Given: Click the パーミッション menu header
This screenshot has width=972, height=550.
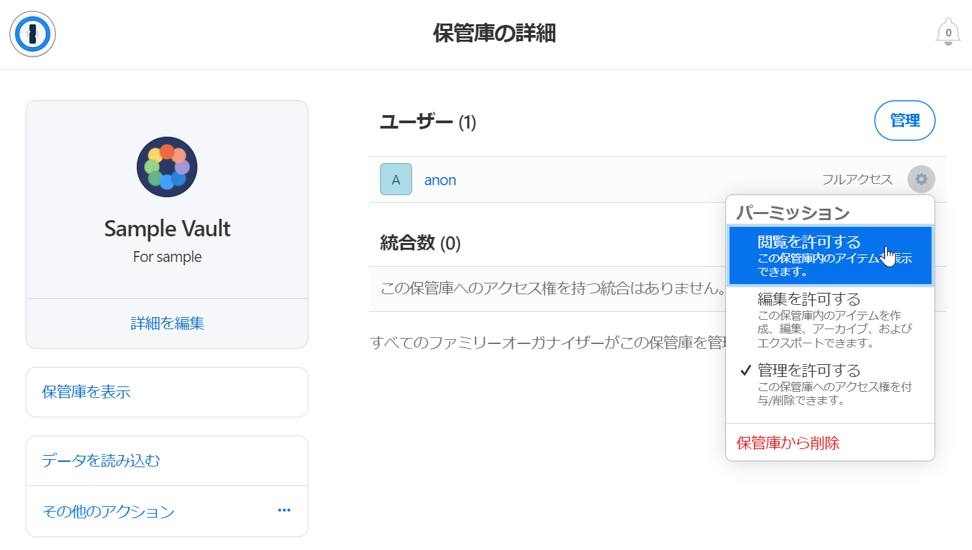Looking at the screenshot, I should pos(793,213).
